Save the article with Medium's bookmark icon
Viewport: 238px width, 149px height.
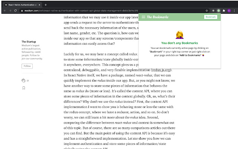coord(24,88)
